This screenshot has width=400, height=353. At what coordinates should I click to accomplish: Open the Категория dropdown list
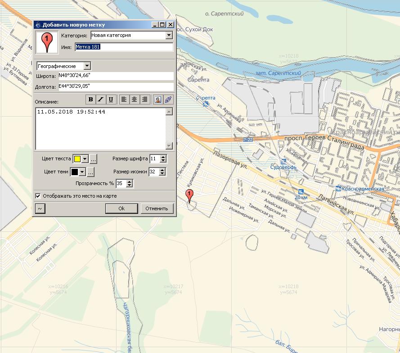pos(169,35)
